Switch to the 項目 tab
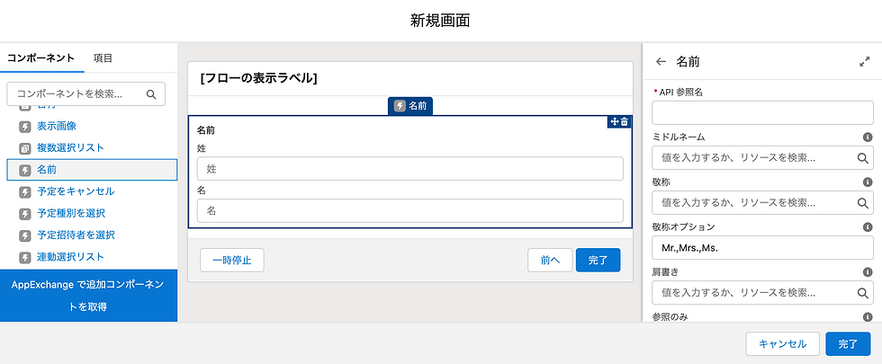 tap(103, 58)
